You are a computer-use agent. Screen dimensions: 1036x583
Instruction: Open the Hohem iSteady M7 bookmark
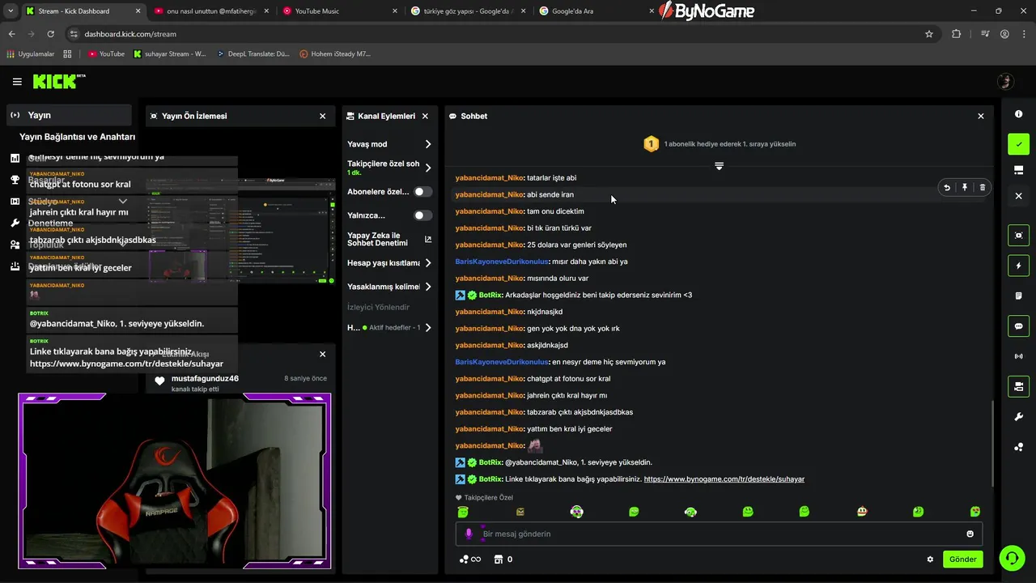[335, 54]
